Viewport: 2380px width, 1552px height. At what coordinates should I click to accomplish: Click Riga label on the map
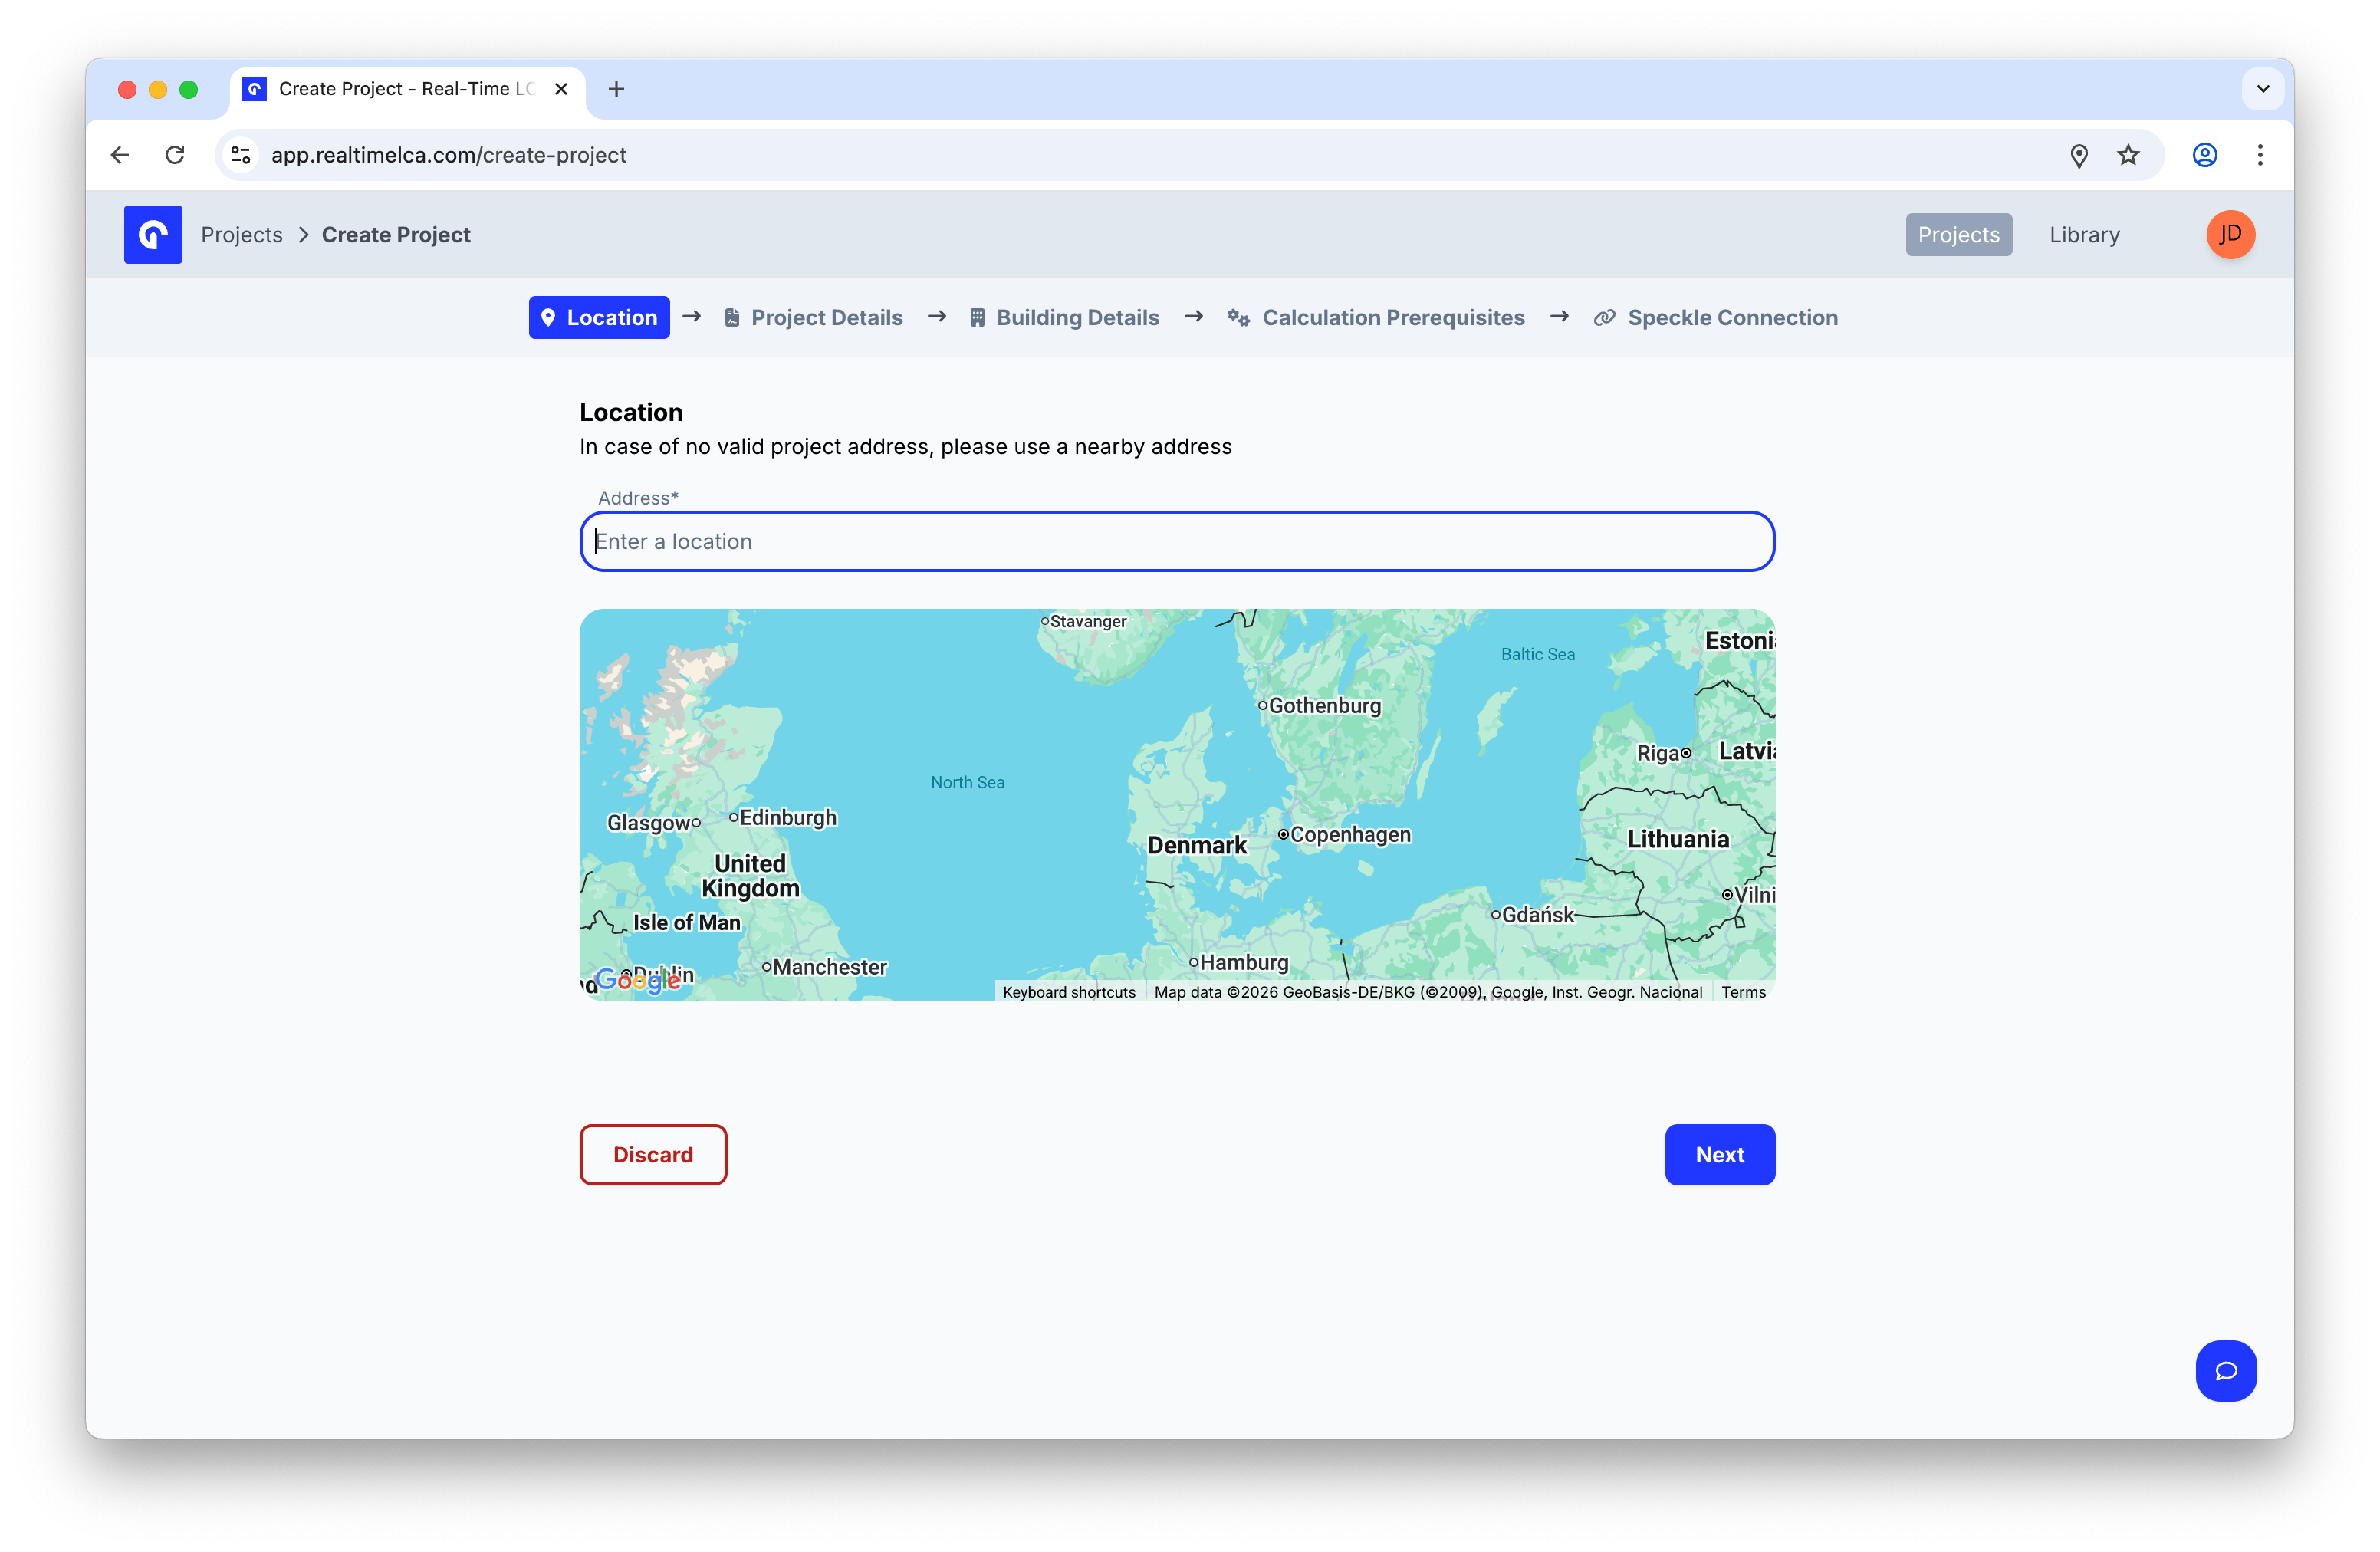click(1657, 753)
